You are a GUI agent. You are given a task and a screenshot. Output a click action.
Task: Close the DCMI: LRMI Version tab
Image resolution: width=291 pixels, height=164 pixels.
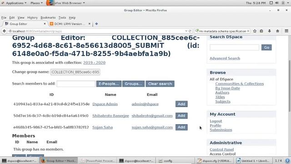tap(90, 24)
